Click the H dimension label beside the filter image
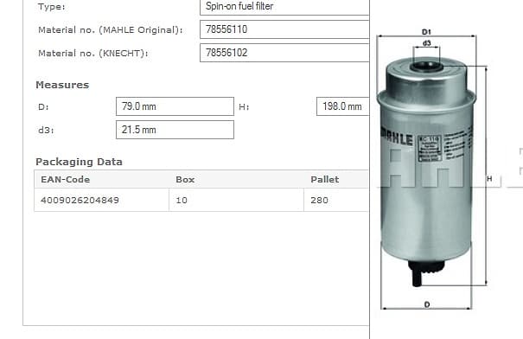 [x=489, y=179]
